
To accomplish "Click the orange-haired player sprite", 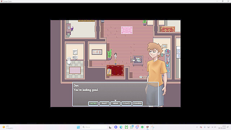I will (115, 62).
